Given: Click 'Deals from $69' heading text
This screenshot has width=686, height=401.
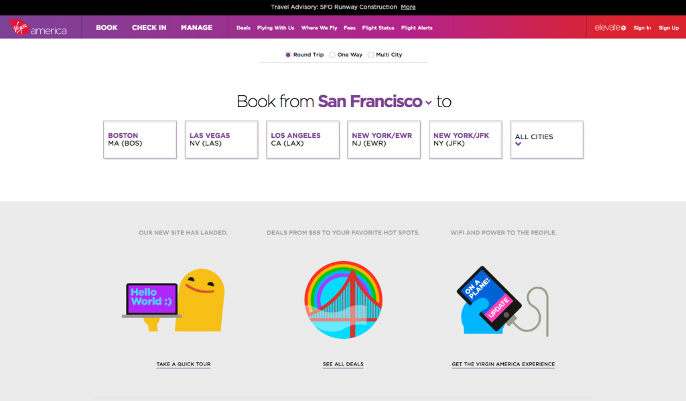Looking at the screenshot, I should (x=343, y=233).
